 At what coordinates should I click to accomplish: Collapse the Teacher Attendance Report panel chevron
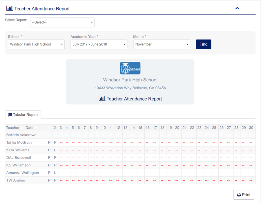237,8
